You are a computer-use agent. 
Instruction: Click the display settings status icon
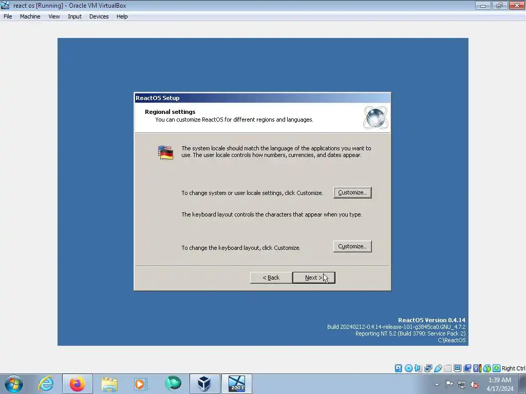point(457,368)
